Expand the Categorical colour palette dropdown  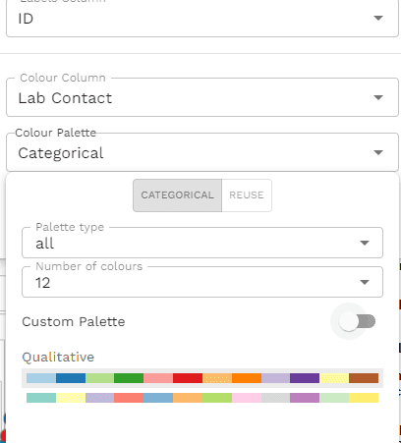[x=202, y=152]
